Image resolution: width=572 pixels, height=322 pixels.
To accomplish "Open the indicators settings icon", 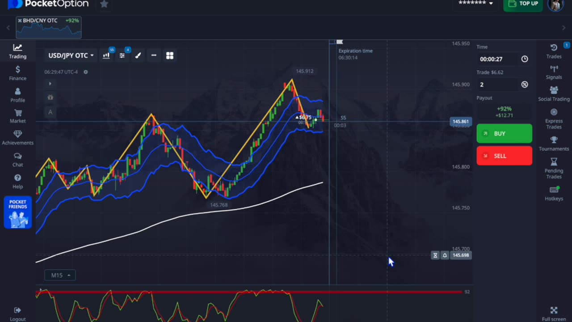I will [x=122, y=55].
